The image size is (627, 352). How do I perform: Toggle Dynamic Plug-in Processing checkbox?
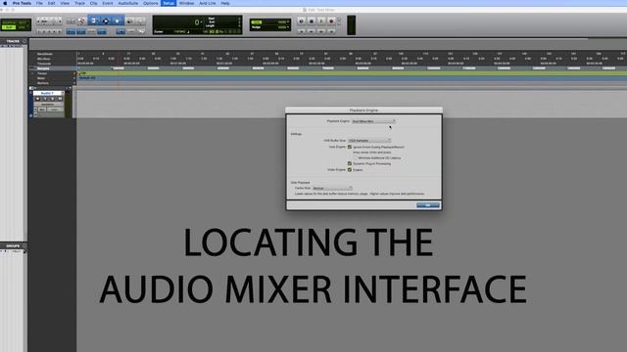pyautogui.click(x=350, y=163)
